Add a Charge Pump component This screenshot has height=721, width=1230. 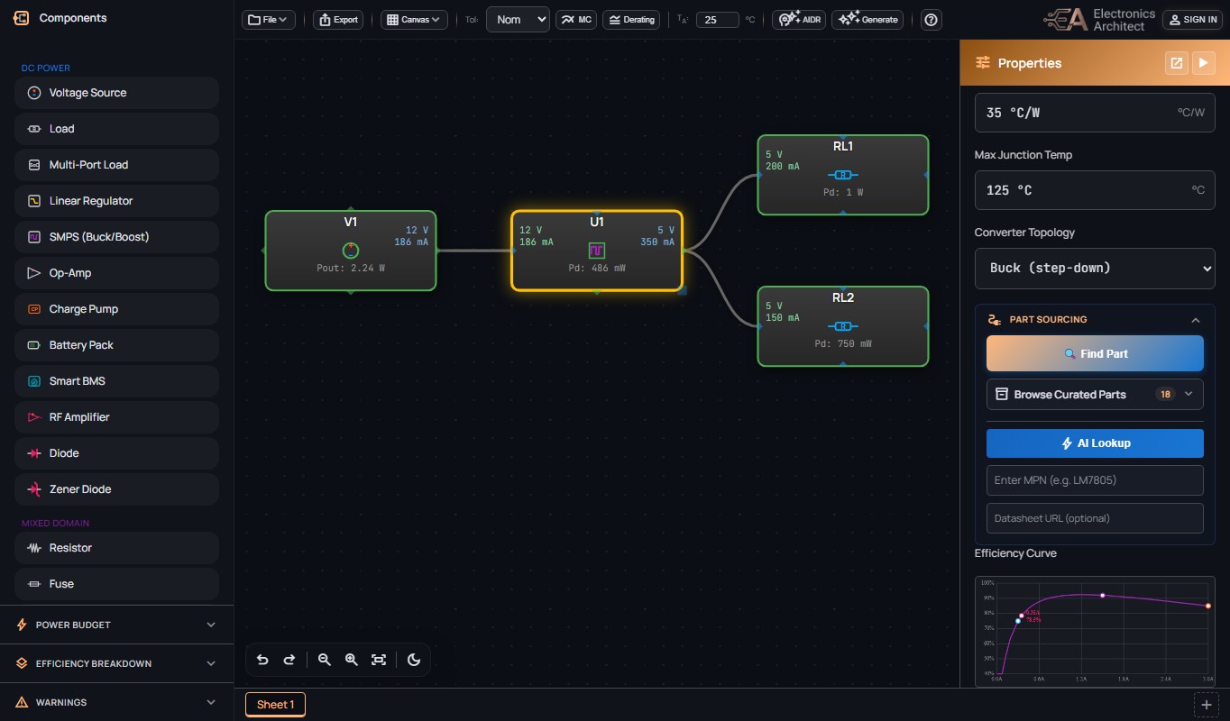point(116,309)
